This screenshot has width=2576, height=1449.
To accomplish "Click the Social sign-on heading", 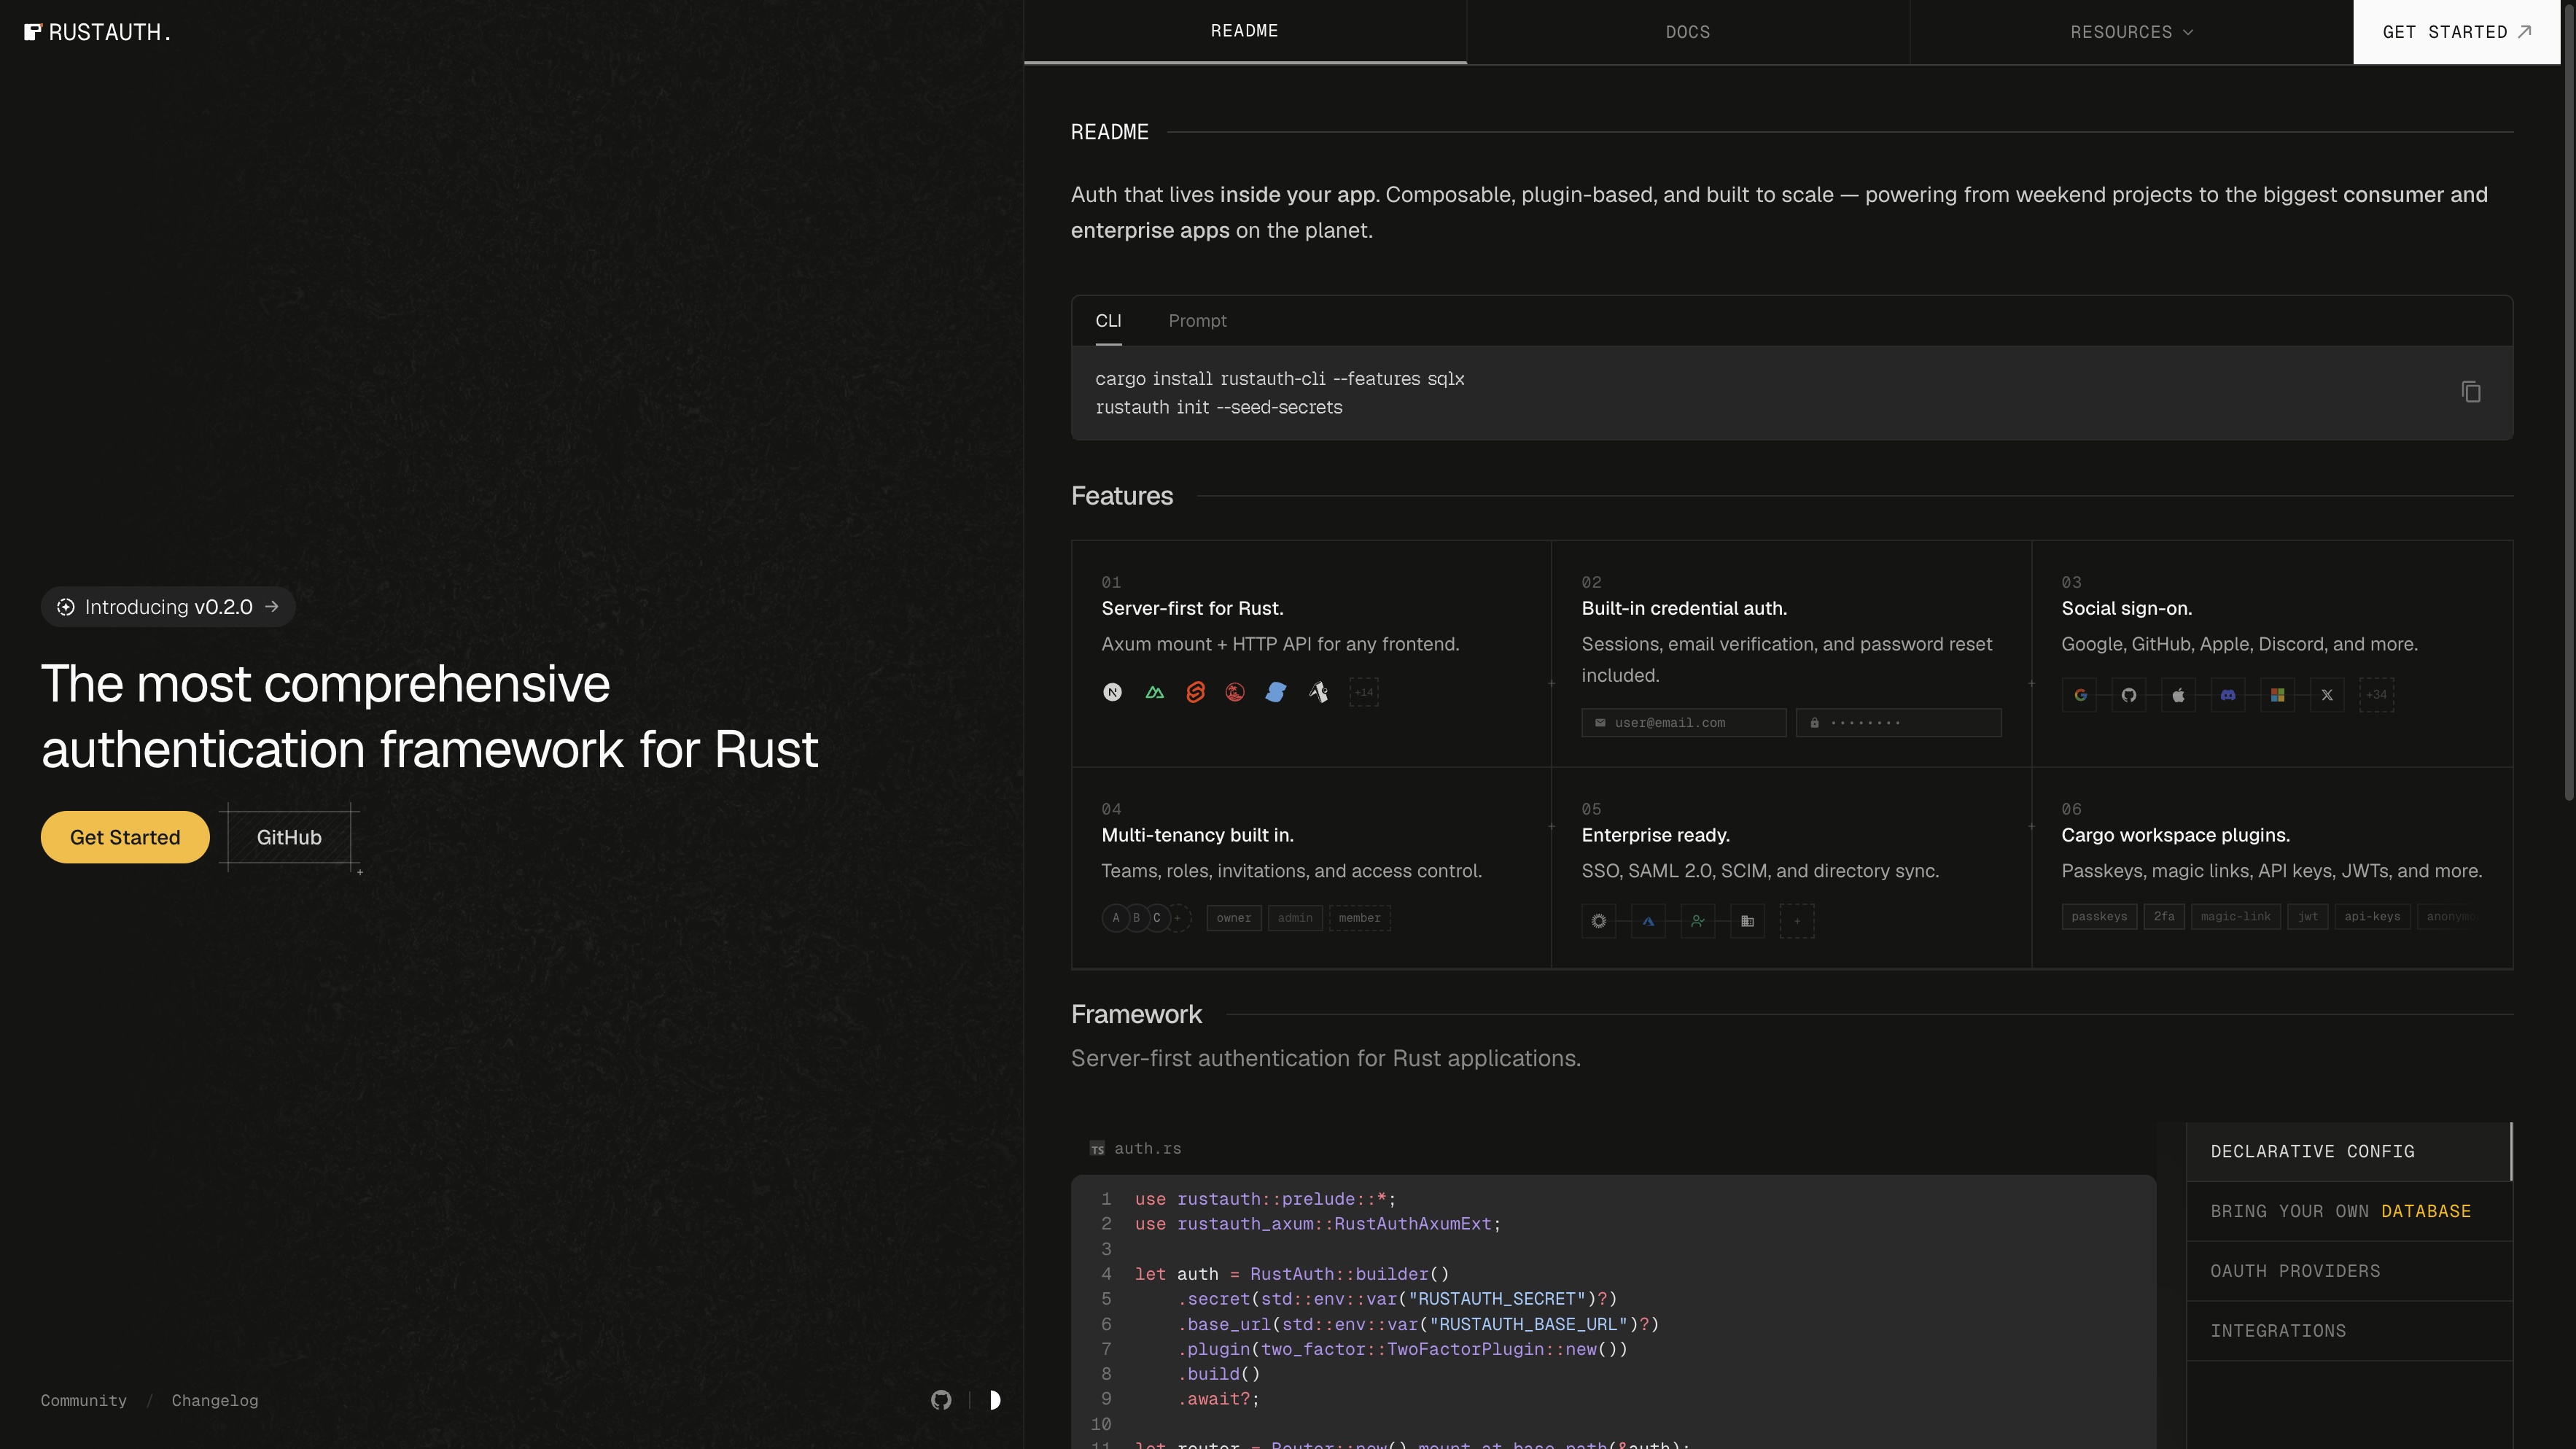I will 2126,608.
